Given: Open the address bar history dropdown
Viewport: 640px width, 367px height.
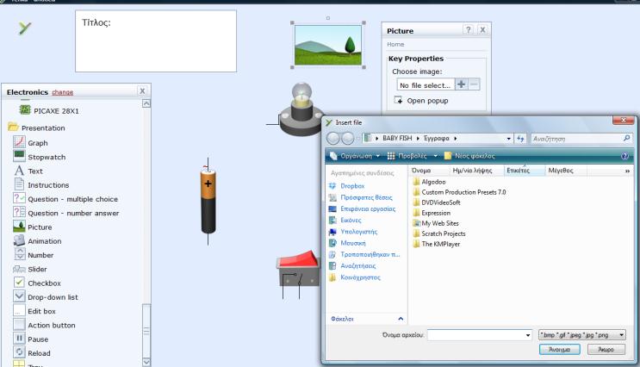Looking at the screenshot, I should [508, 139].
